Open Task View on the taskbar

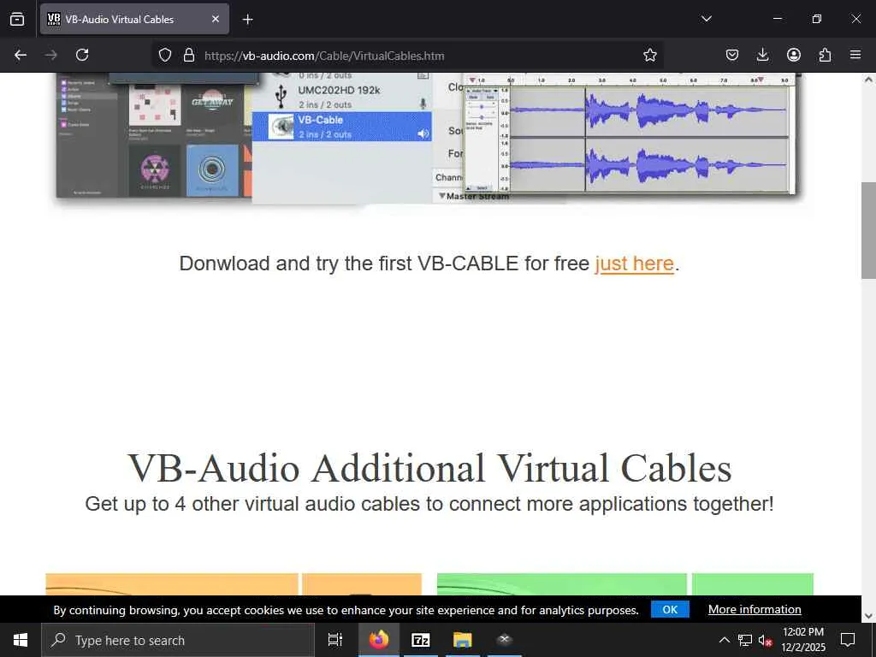pyautogui.click(x=334, y=640)
